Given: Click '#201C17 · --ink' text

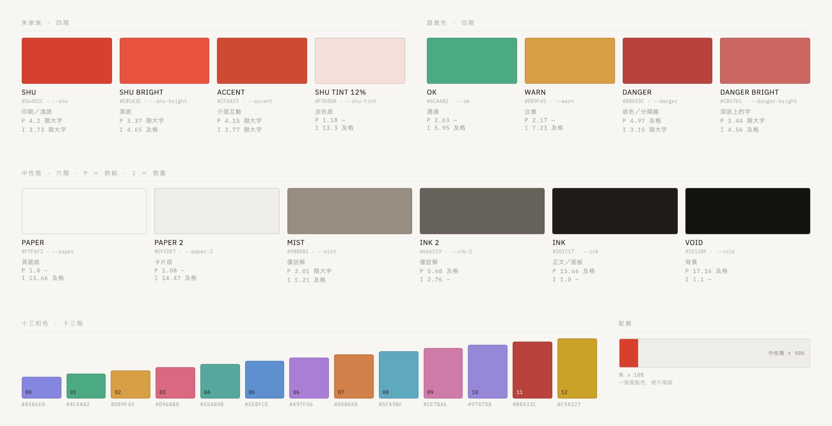Looking at the screenshot, I should click(575, 252).
